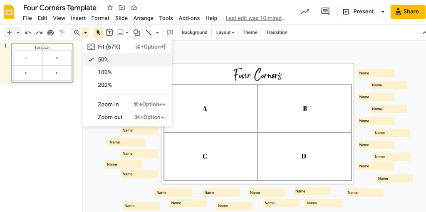Select the text box tool

coord(109,32)
